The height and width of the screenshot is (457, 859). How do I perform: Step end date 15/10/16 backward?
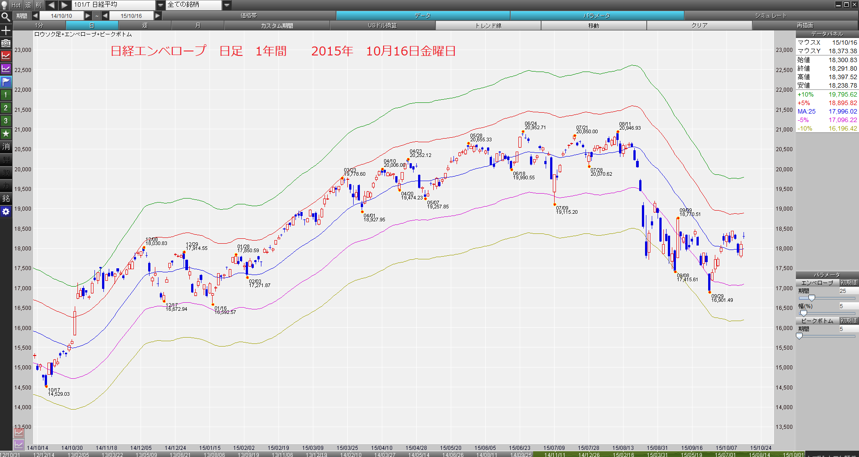(105, 16)
